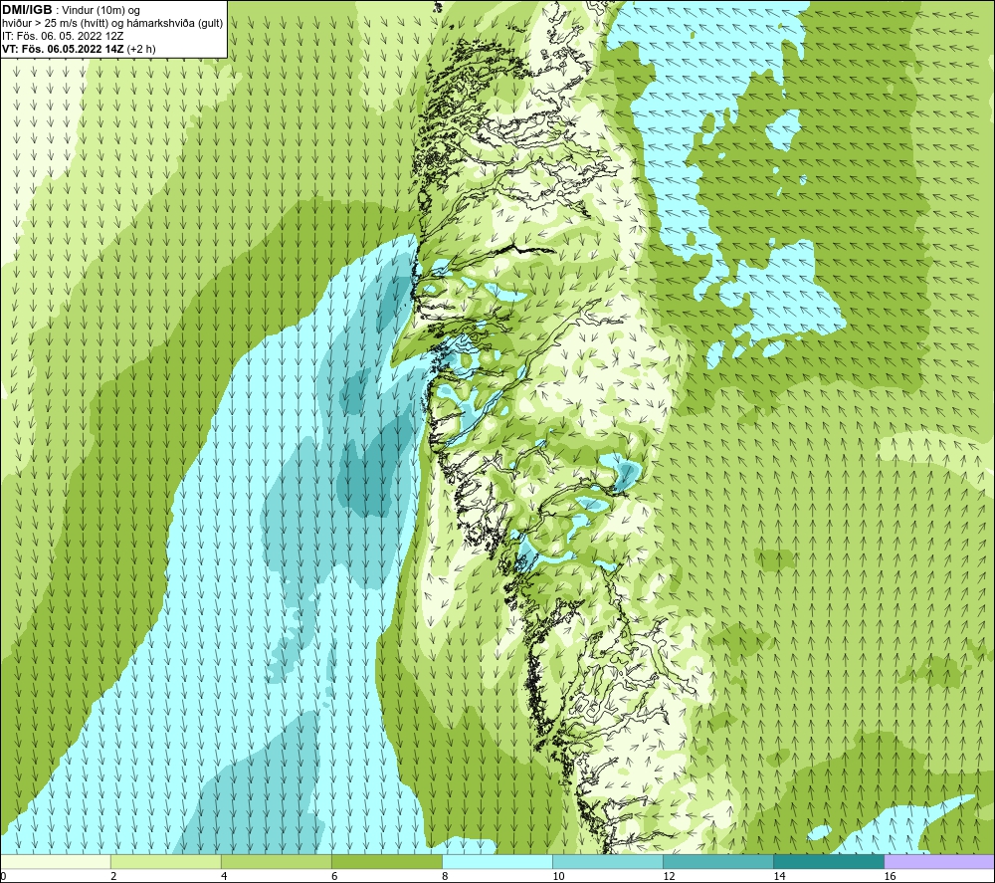995x883 pixels.
Task: Click the 2–4 m/s light green bar segment
Action: point(166,861)
